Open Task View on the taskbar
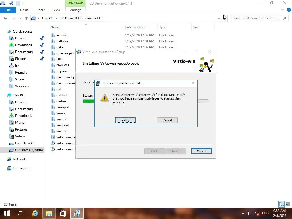 pyautogui.click(x=21, y=213)
